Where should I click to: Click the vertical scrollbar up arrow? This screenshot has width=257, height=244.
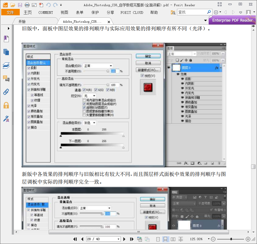(x=253, y=30)
